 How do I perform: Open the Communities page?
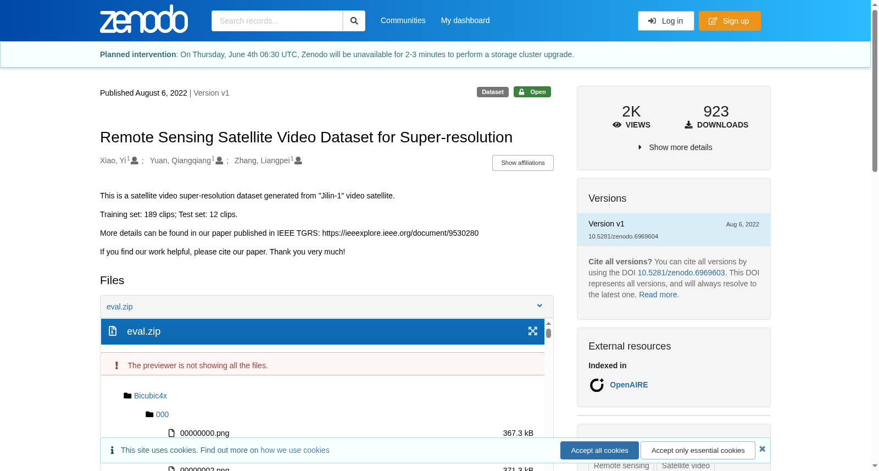click(x=403, y=20)
